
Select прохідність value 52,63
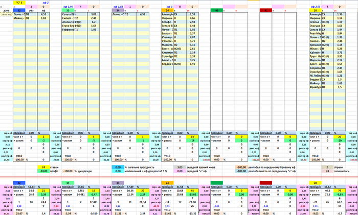click(x=31, y=187)
